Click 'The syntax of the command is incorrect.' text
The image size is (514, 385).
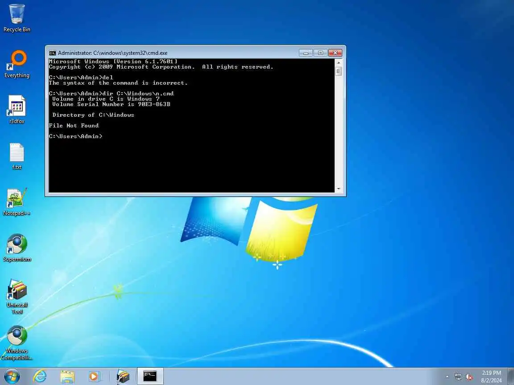click(118, 83)
